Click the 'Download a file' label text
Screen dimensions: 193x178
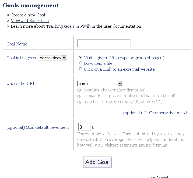[98, 63]
